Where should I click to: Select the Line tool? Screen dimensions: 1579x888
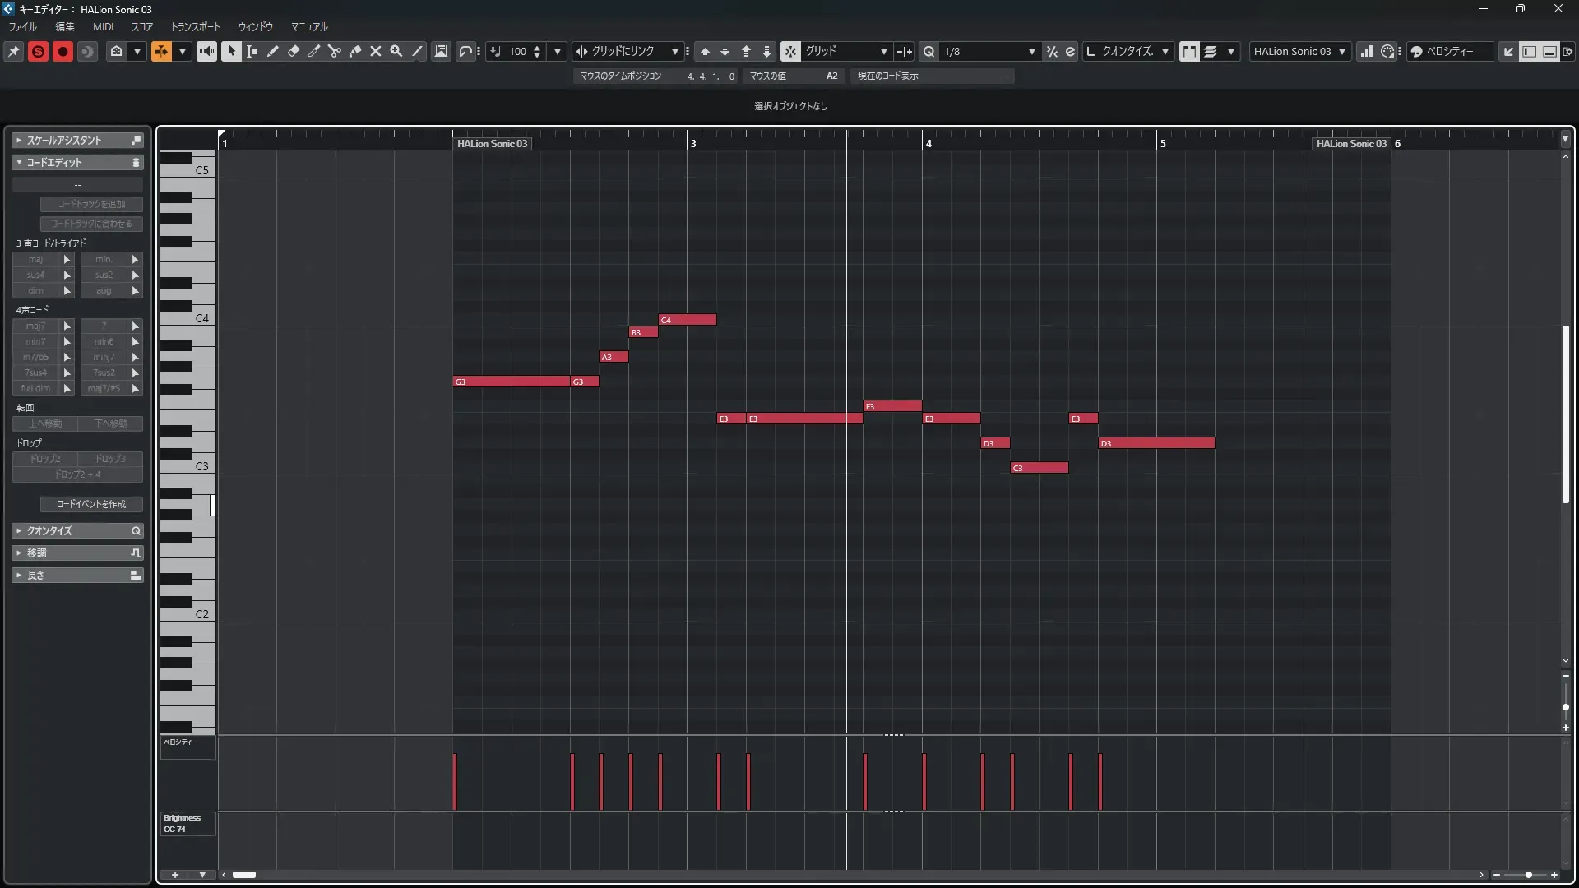[417, 51]
